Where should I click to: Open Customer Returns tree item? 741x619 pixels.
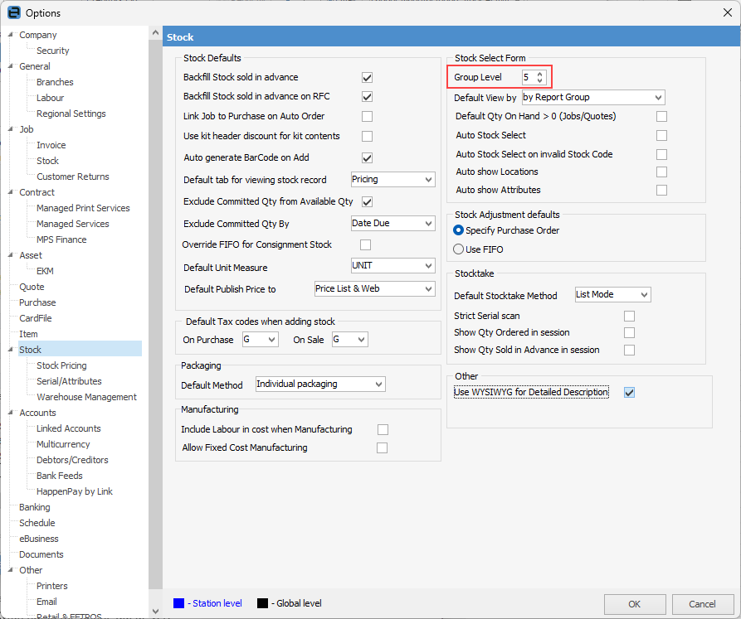pos(73,177)
